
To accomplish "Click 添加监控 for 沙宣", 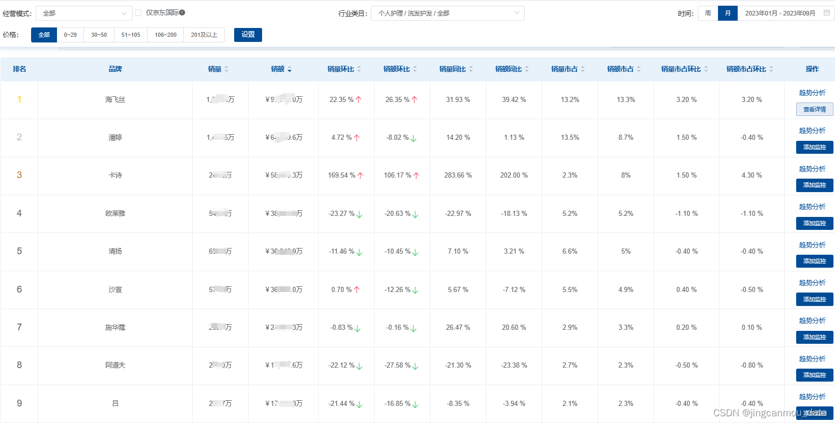I will point(815,299).
